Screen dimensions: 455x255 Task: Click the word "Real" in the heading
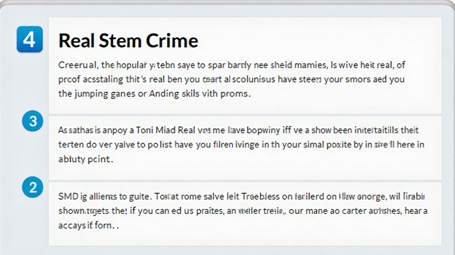point(76,41)
